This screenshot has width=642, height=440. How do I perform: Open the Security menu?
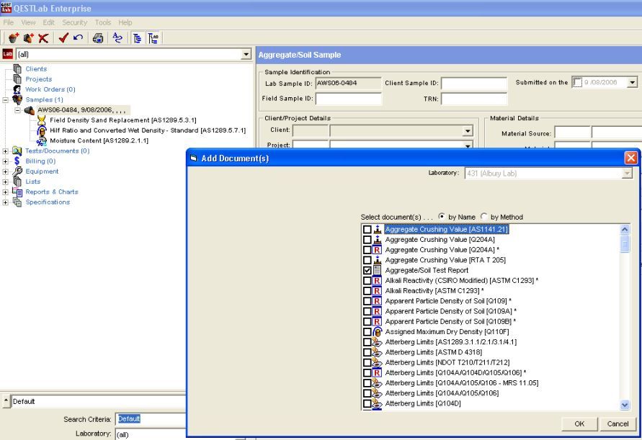(x=74, y=22)
